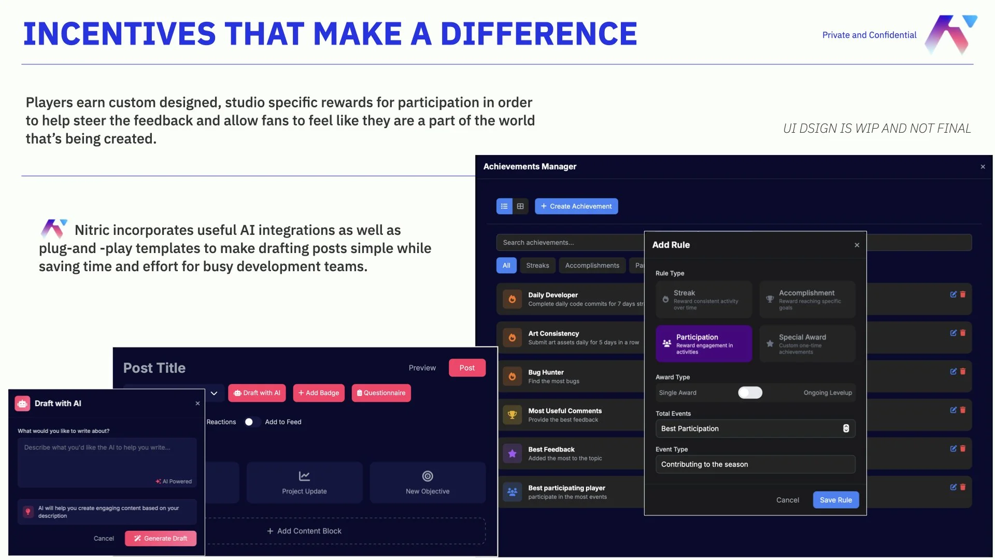Click the Save Rule button
The width and height of the screenshot is (995, 560).
[835, 500]
